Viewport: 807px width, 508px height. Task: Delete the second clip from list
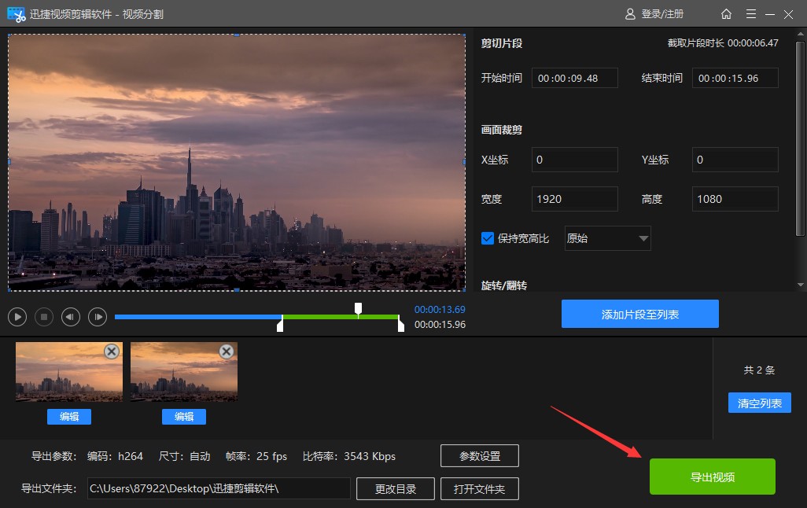(x=227, y=352)
